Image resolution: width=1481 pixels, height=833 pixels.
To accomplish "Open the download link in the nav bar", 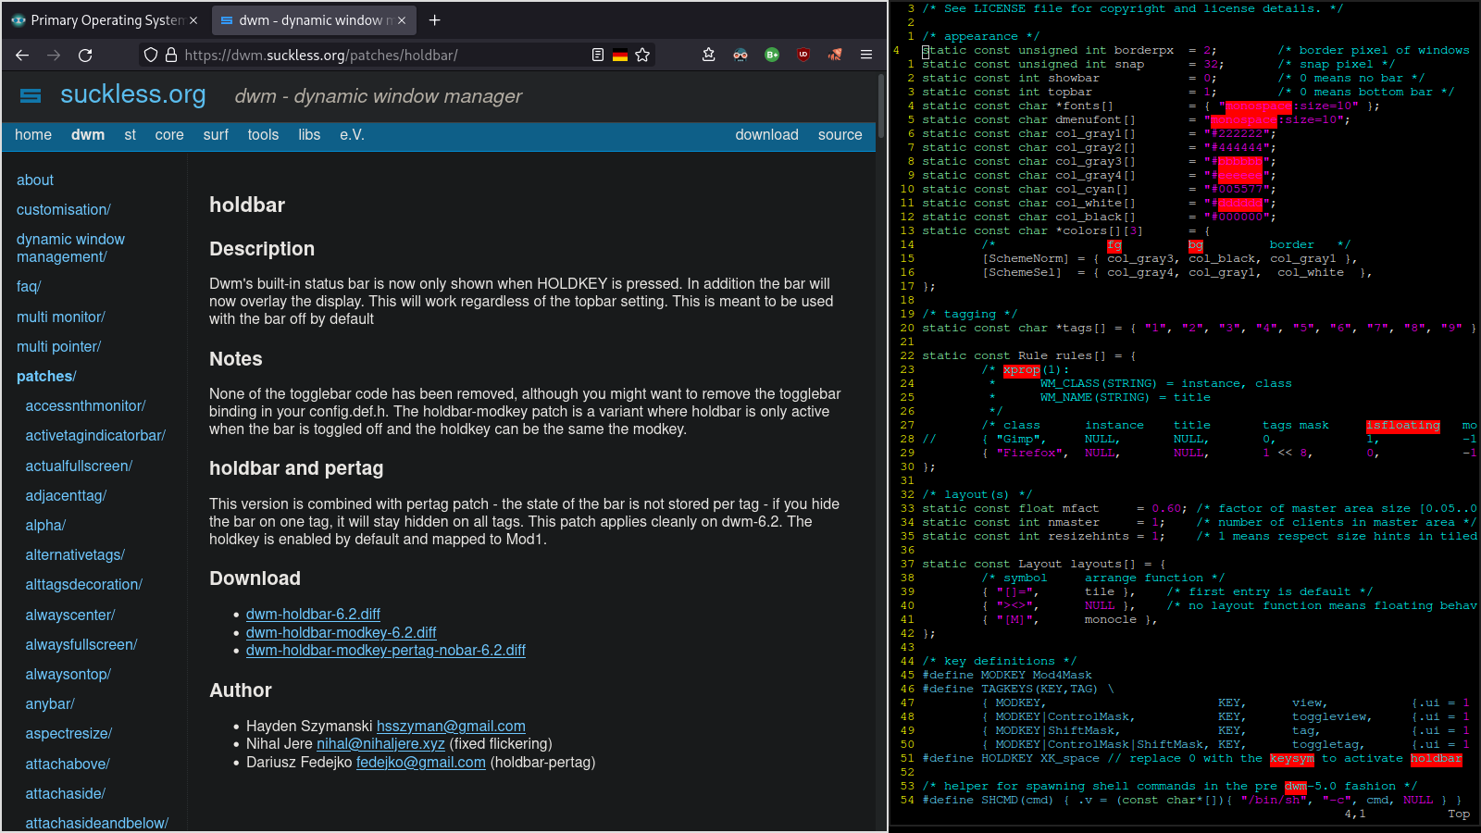I will (x=766, y=135).
